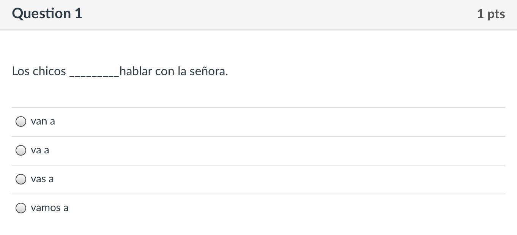Click the "vas a" answer label text
Viewport: 517px width, 235px height.
[42, 179]
